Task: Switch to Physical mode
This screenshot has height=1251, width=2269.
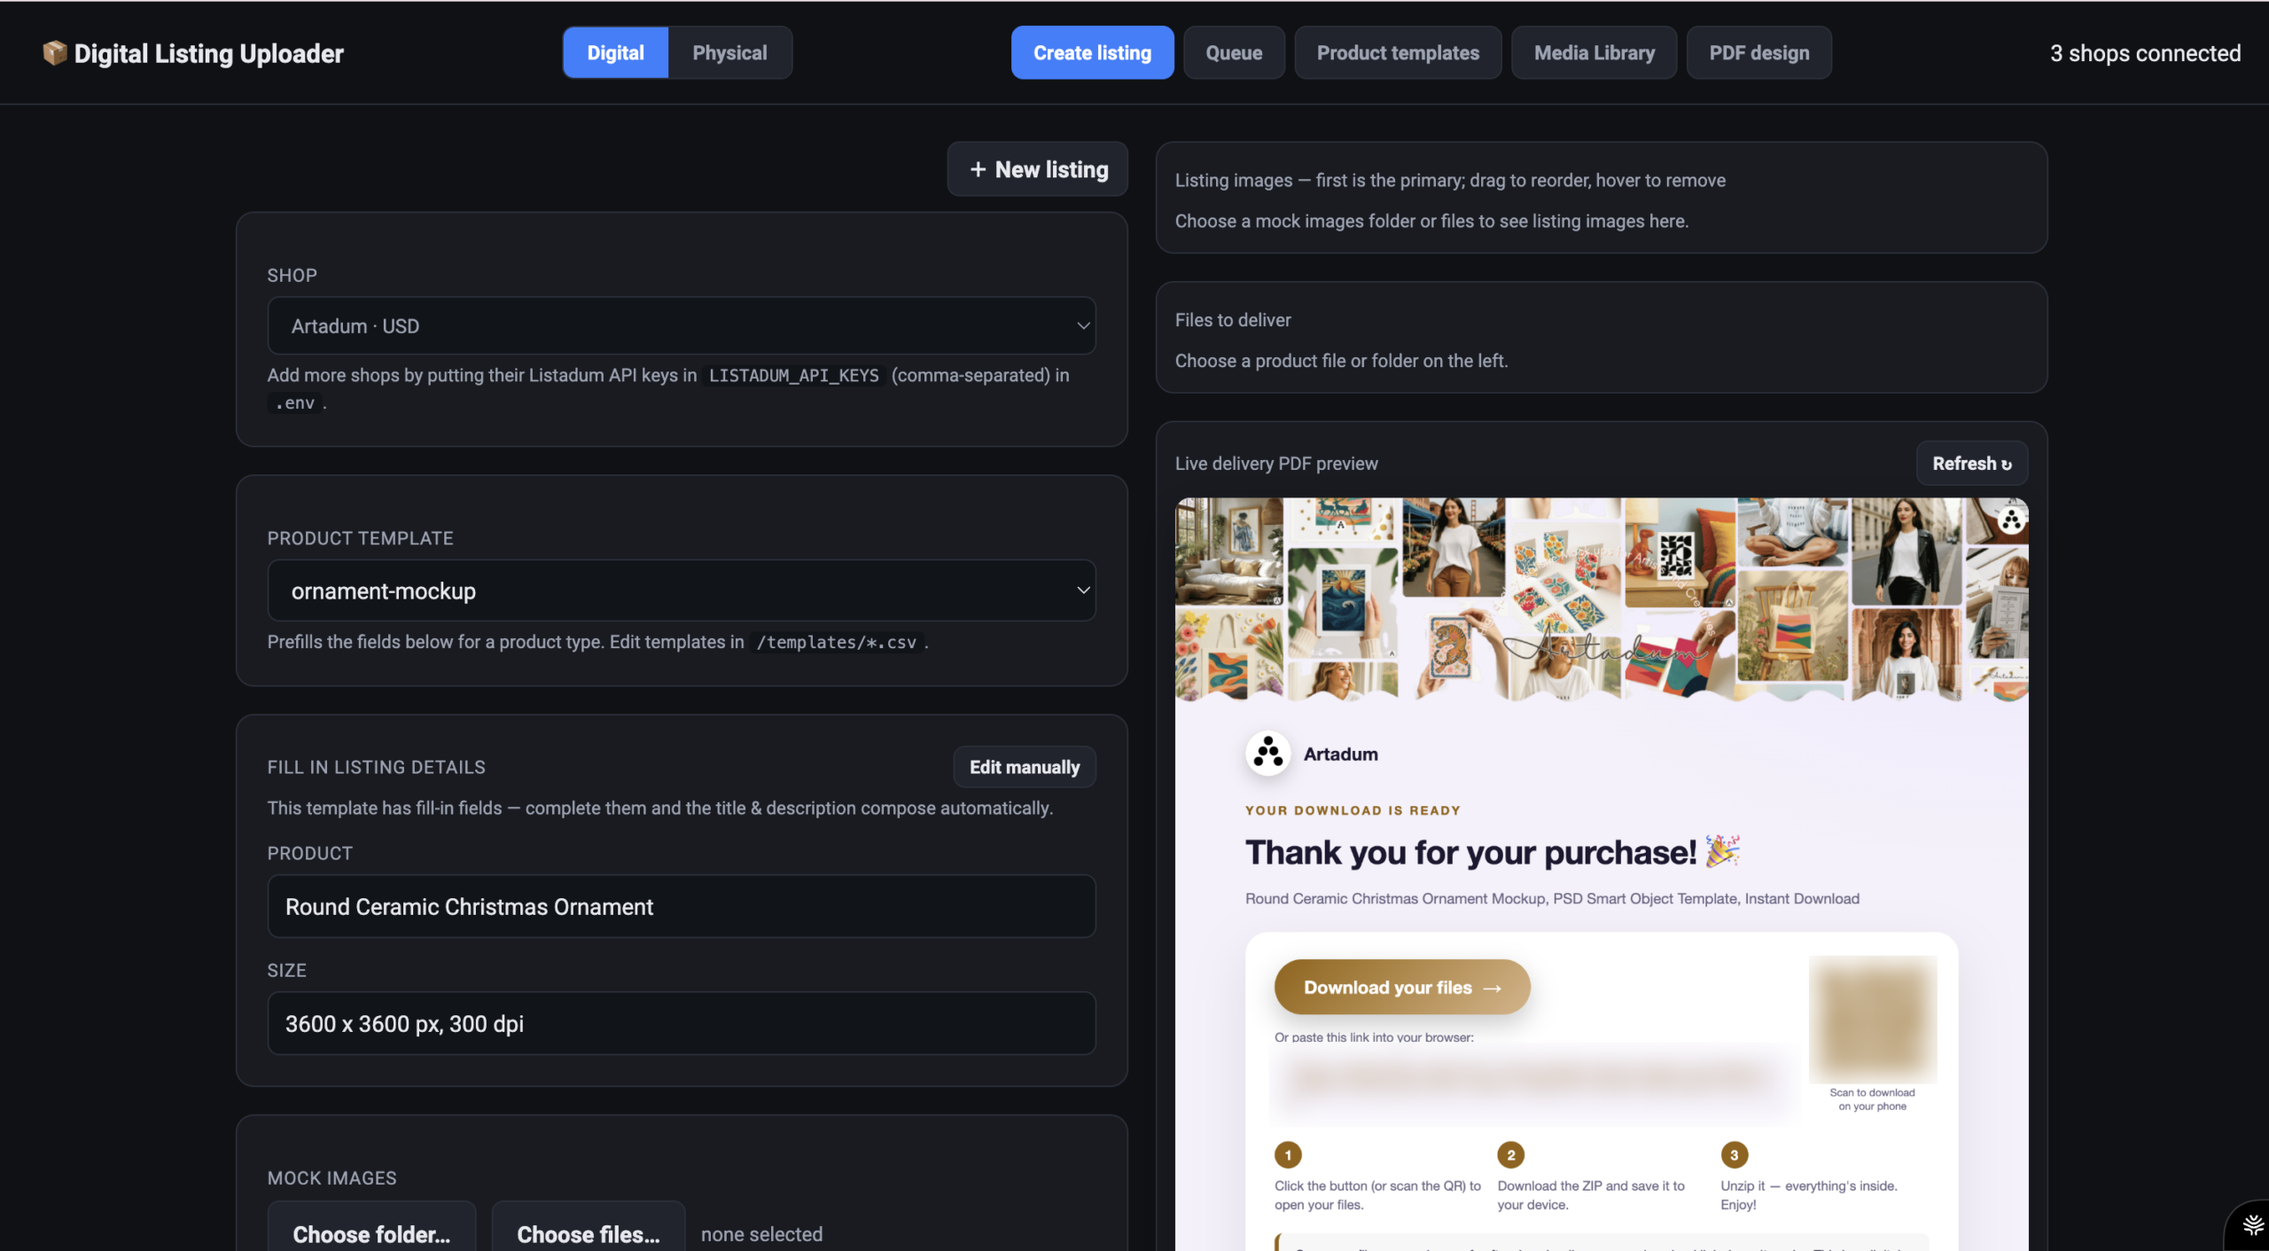Action: [x=729, y=53]
